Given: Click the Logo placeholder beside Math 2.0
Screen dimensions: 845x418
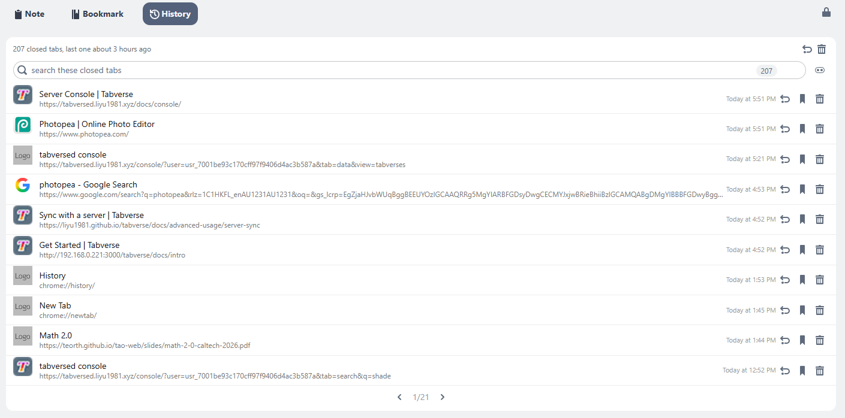Looking at the screenshot, I should [23, 336].
